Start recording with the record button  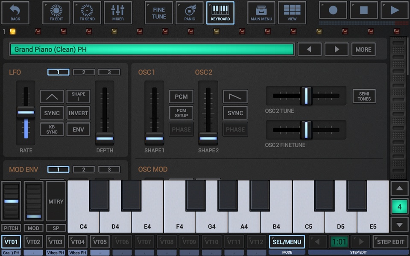coord(333,10)
